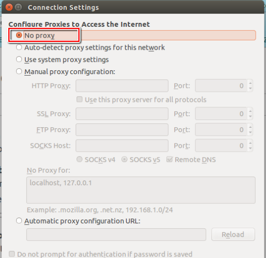
Task: Decrease the SOCKS Host port value
Action: 250,148
